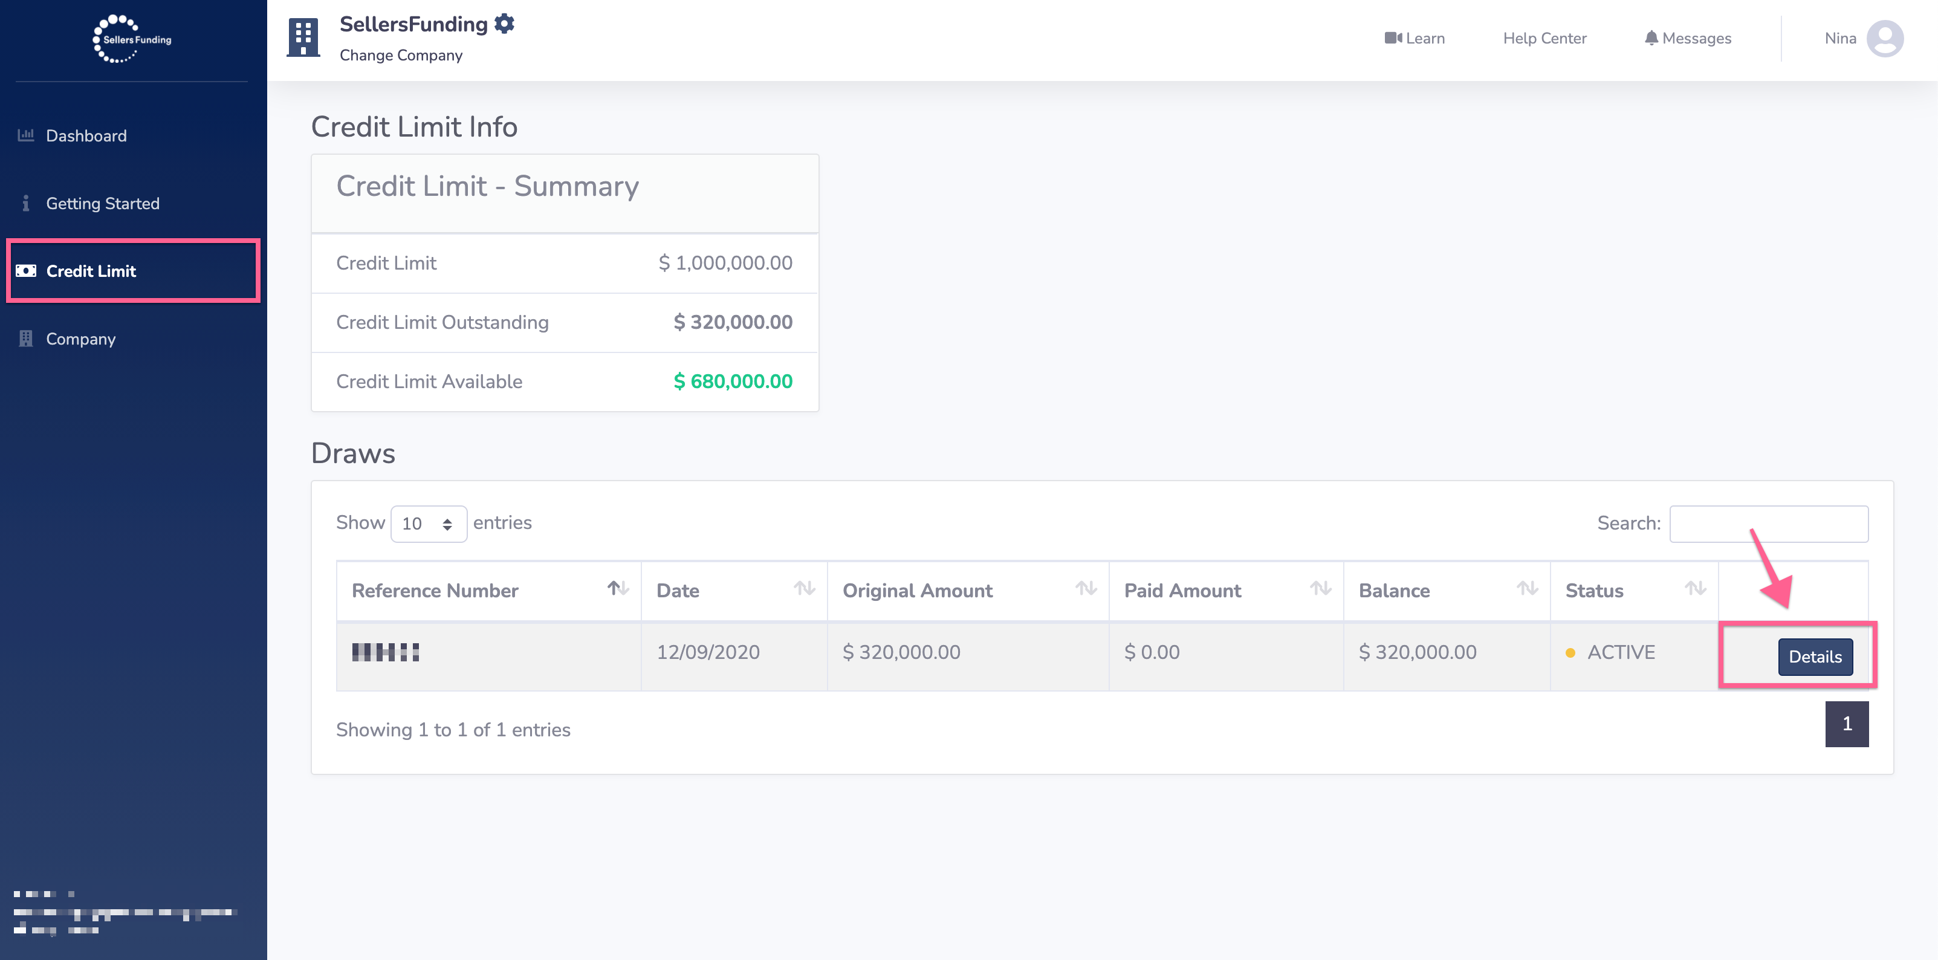Open the Company sidebar item
The width and height of the screenshot is (1938, 960).
coord(81,339)
